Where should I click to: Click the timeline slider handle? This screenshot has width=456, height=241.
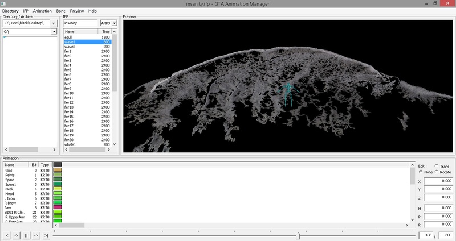click(x=298, y=235)
